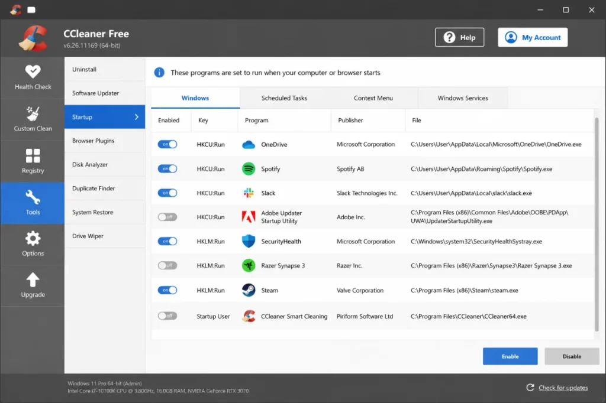Click the steam.exe file path

464,290
